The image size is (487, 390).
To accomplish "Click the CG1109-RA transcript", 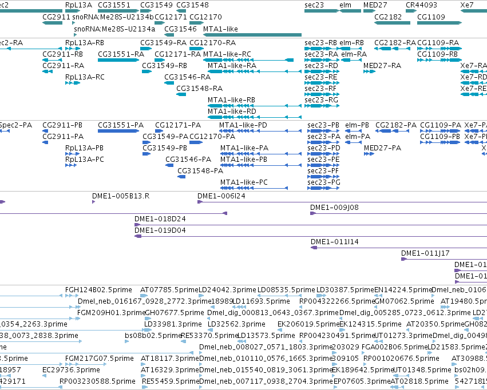I will pyautogui.click(x=440, y=49).
